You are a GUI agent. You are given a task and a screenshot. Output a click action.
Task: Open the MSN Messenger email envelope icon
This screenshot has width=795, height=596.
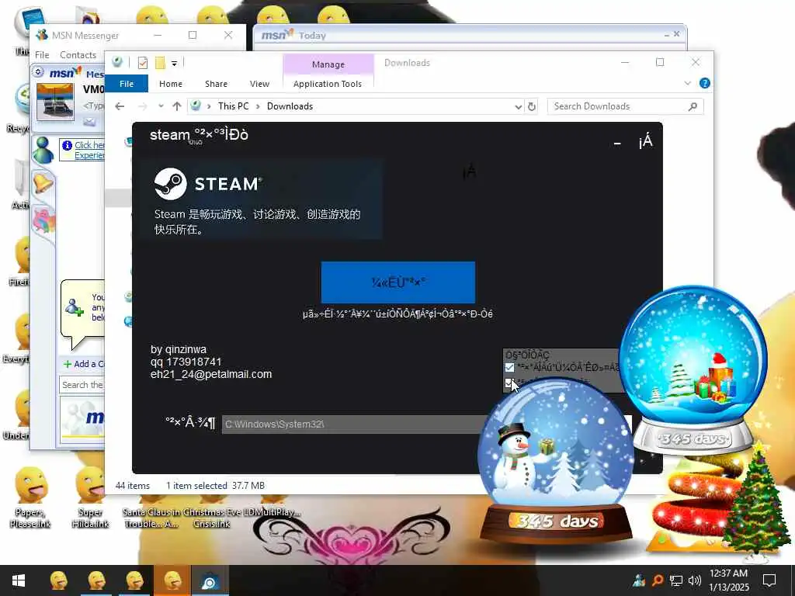(x=89, y=122)
